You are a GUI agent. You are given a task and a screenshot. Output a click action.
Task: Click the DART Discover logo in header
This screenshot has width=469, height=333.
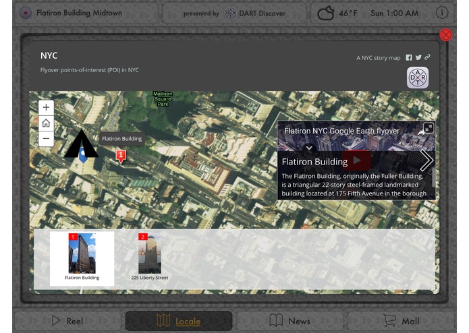(230, 13)
